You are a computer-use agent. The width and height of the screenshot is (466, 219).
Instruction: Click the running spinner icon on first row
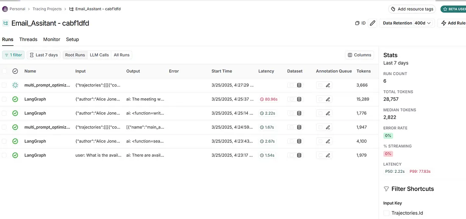pos(15,85)
